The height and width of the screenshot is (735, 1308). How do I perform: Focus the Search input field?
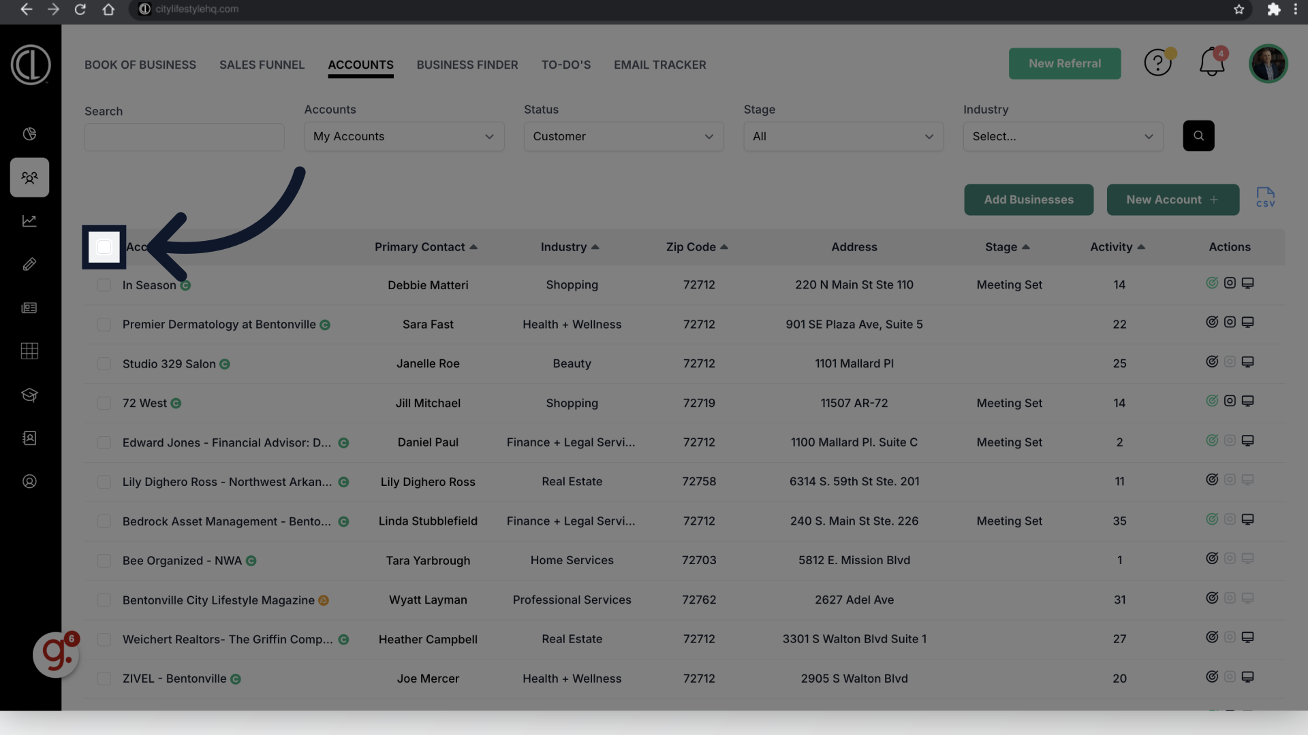[x=184, y=137]
